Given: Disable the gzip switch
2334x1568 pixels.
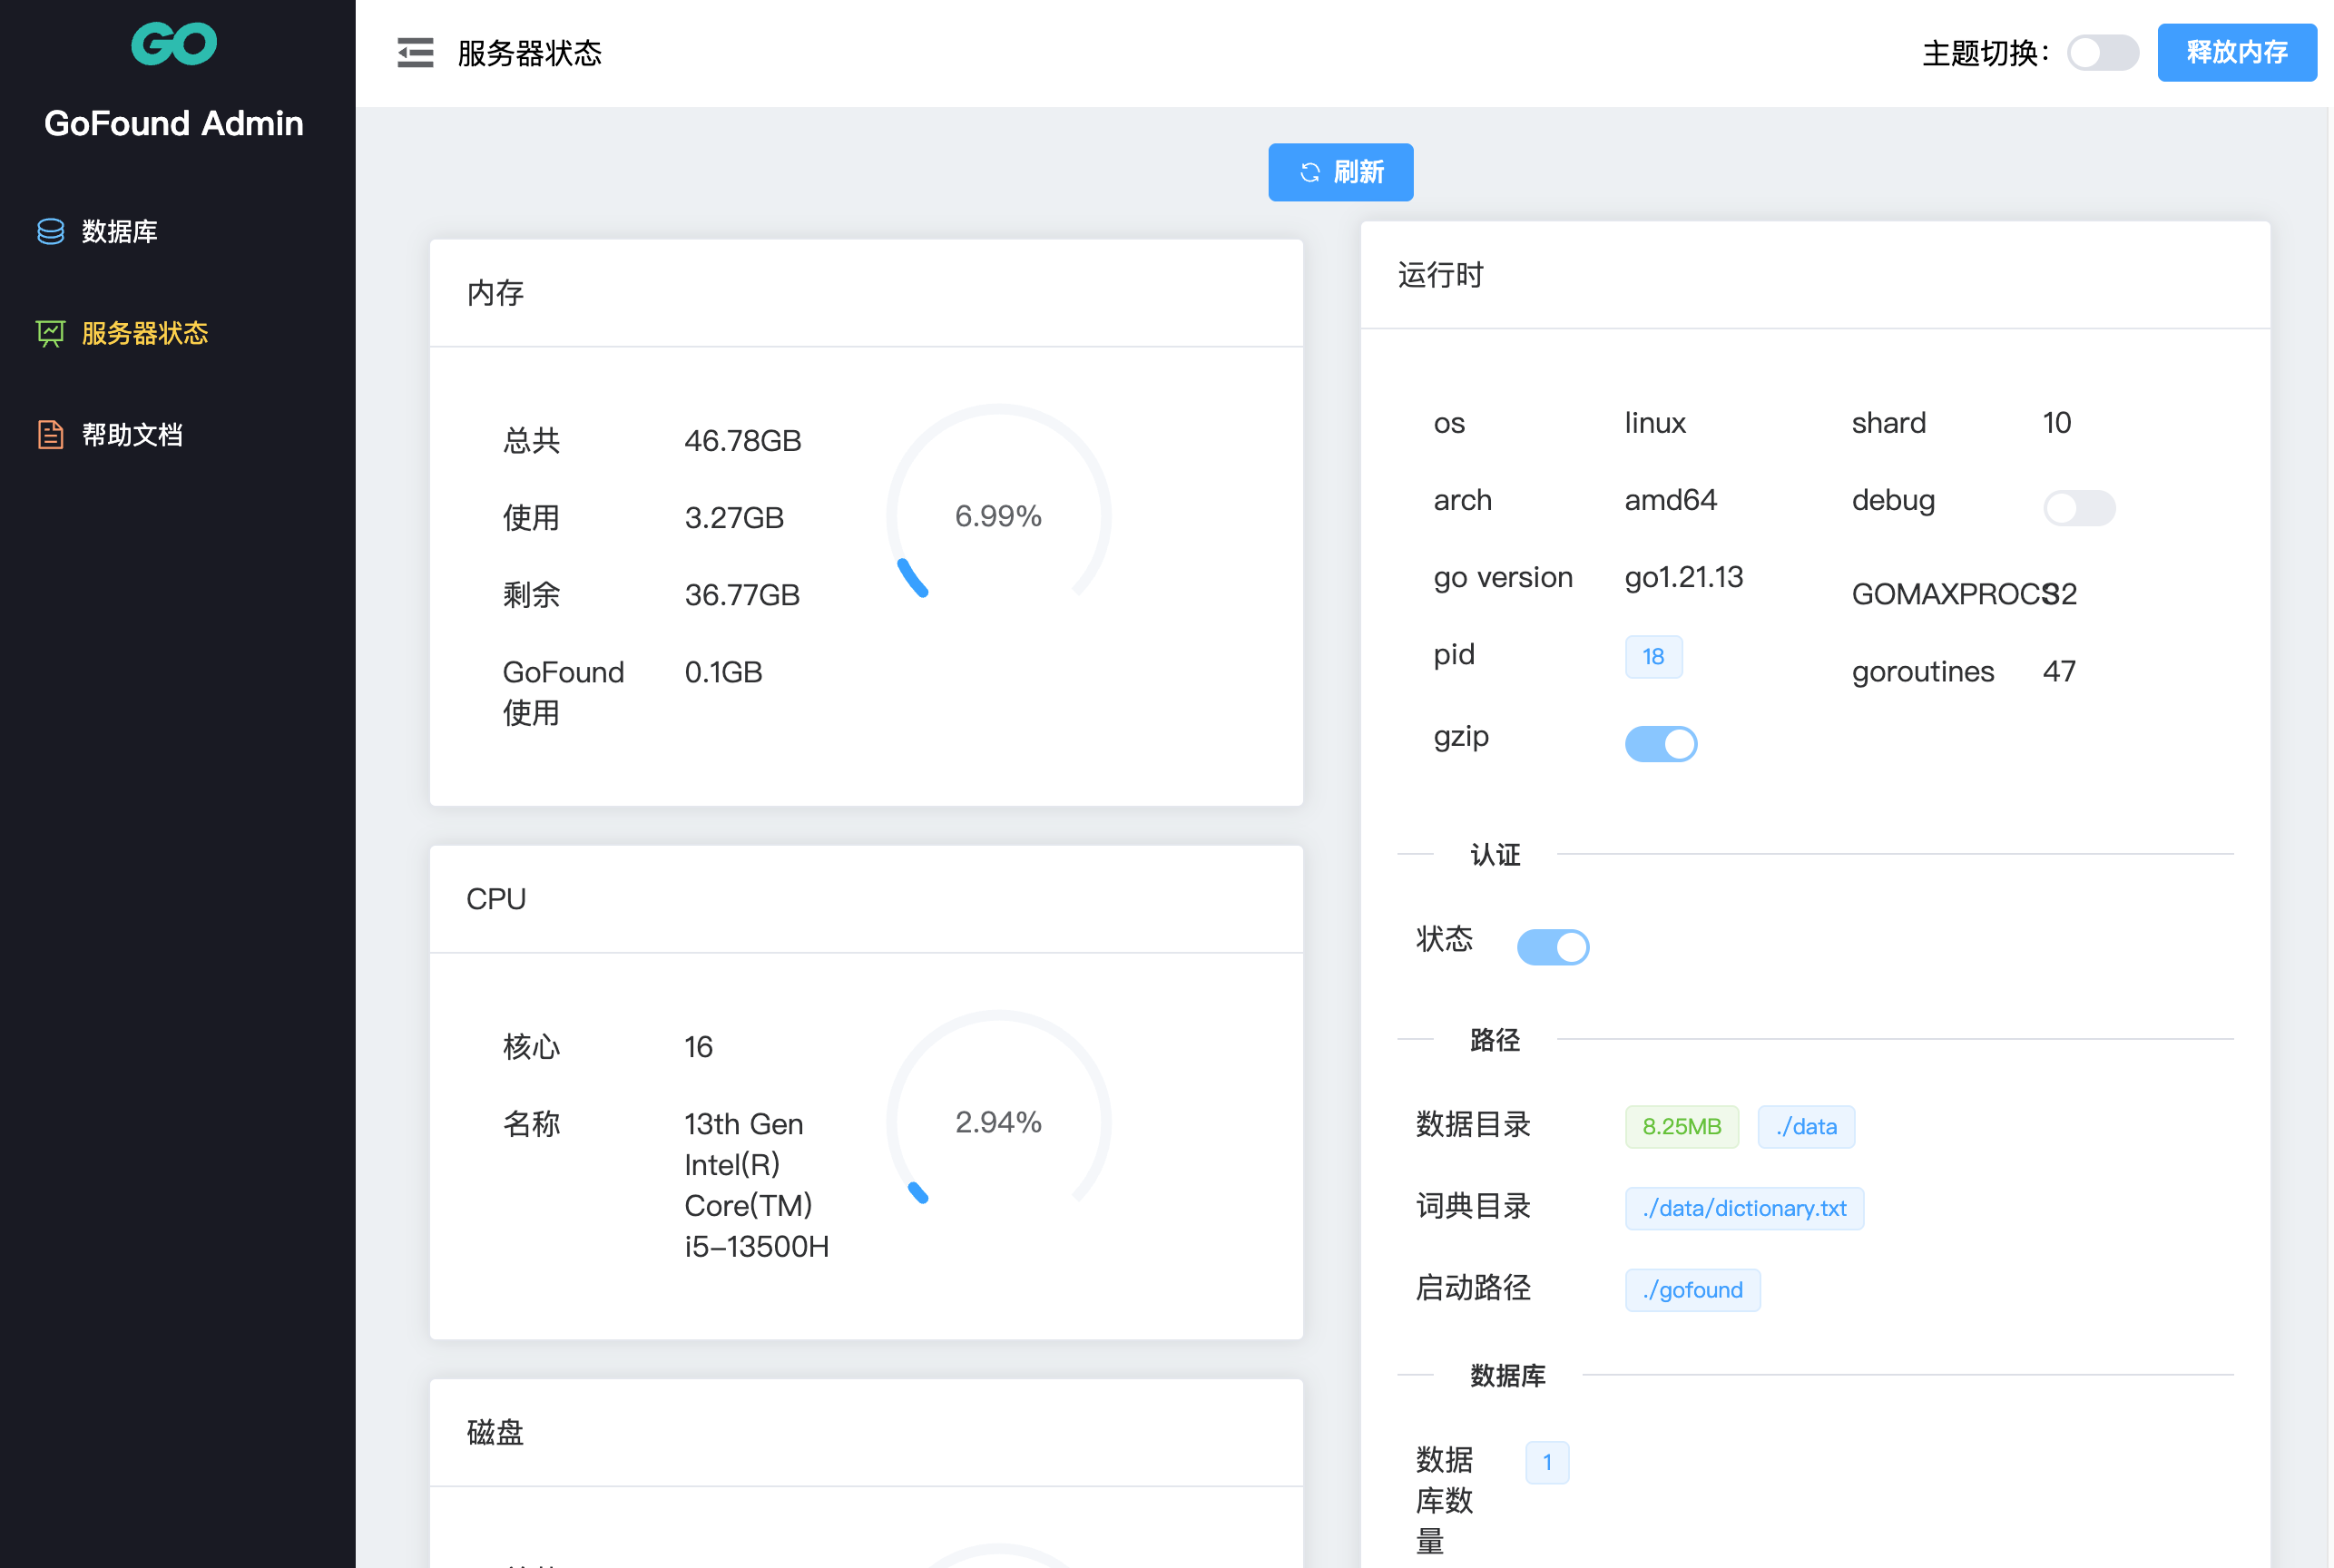Looking at the screenshot, I should click(x=1661, y=744).
